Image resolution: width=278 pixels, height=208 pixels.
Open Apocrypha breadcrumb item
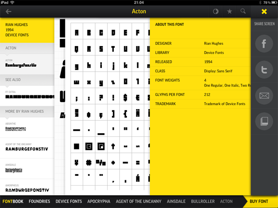pyautogui.click(x=99, y=201)
